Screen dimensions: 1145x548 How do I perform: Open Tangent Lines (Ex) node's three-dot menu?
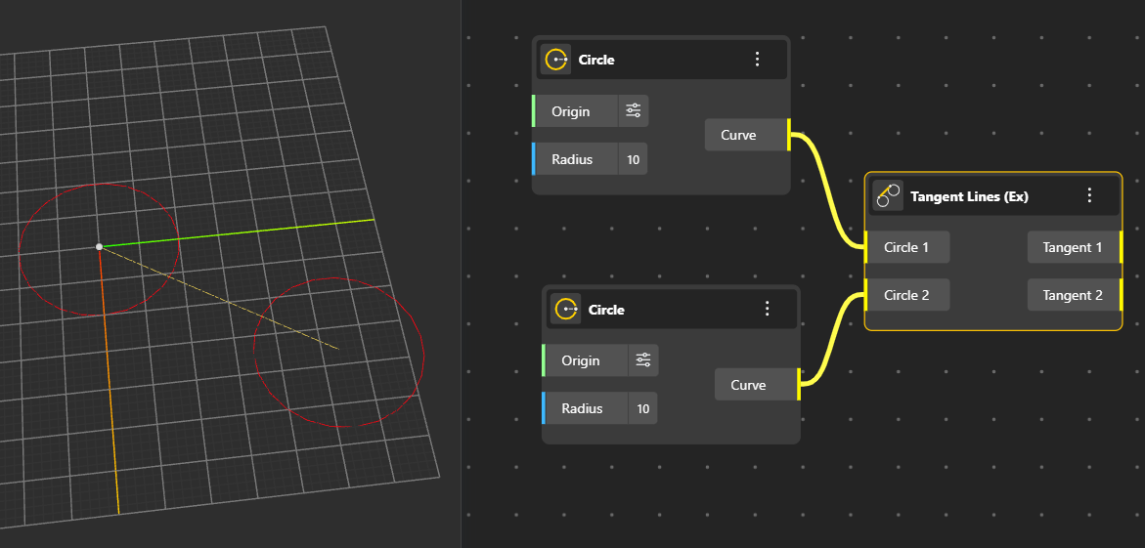pyautogui.click(x=1089, y=194)
